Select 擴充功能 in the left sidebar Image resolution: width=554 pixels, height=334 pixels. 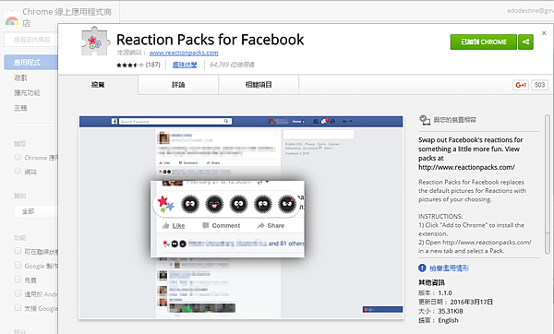tap(27, 93)
